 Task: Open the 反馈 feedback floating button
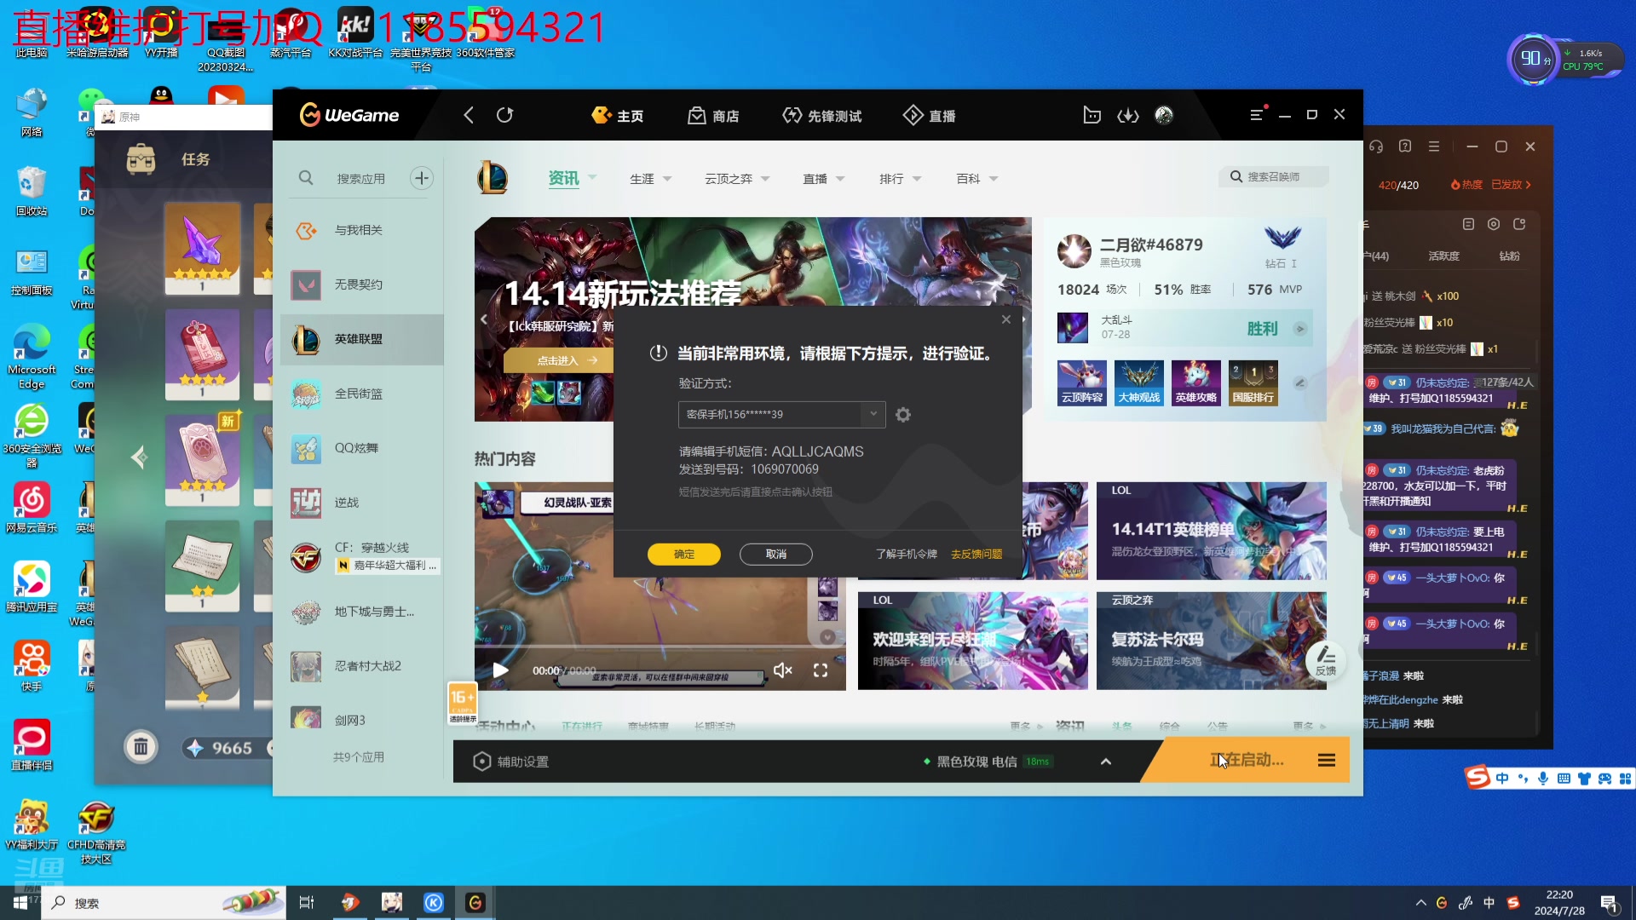(x=1326, y=660)
